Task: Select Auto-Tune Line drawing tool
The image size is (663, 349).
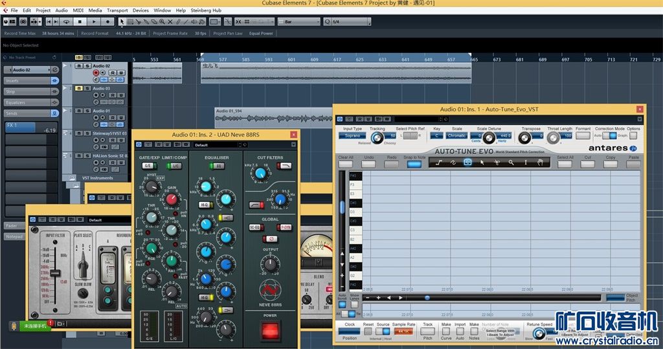Action: [x=438, y=163]
